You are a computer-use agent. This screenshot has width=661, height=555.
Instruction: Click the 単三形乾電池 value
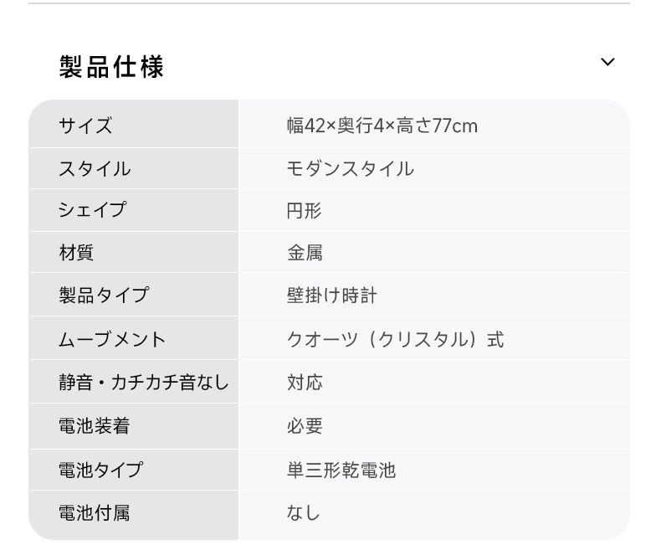[341, 470]
